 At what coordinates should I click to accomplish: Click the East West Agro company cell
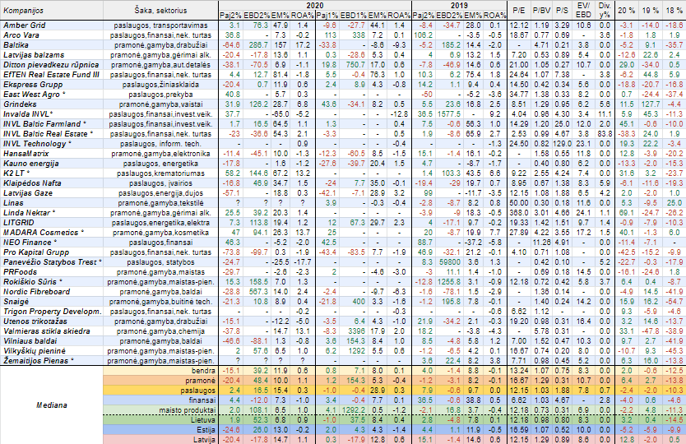(x=34, y=95)
